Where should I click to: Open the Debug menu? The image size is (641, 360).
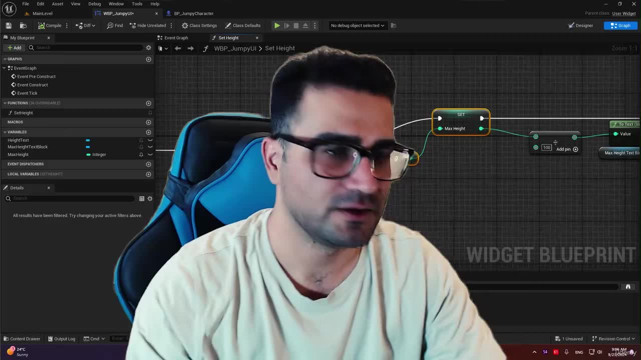click(95, 3)
